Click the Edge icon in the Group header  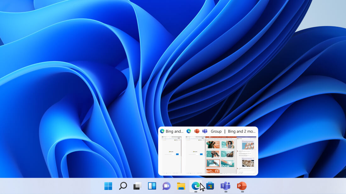(189, 131)
